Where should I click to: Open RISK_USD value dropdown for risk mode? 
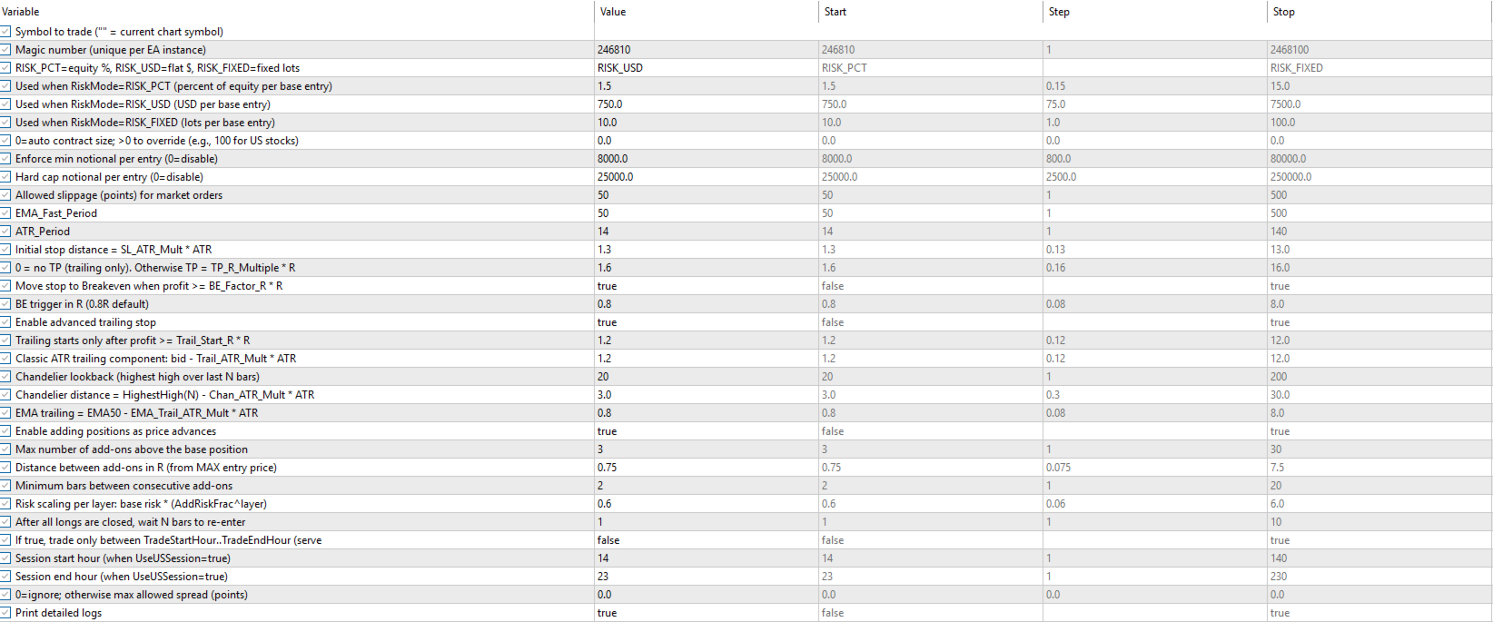pos(706,68)
